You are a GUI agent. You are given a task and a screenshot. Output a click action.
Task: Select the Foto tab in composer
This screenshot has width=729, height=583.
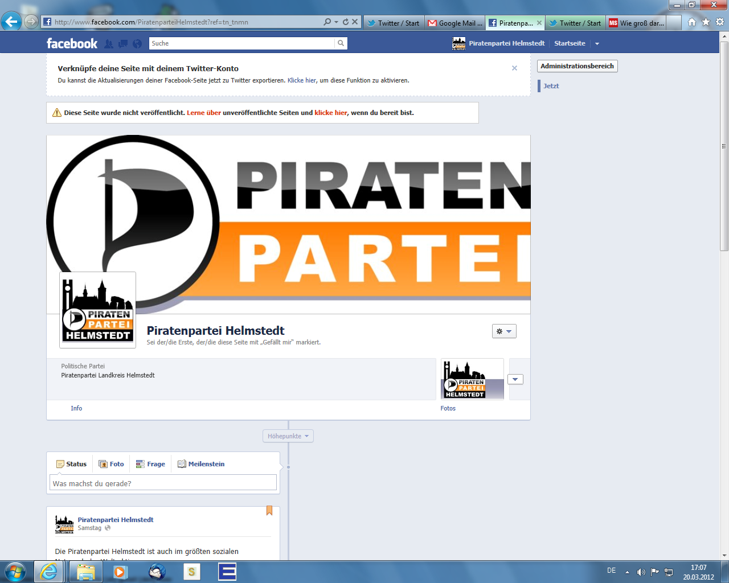tap(112, 464)
